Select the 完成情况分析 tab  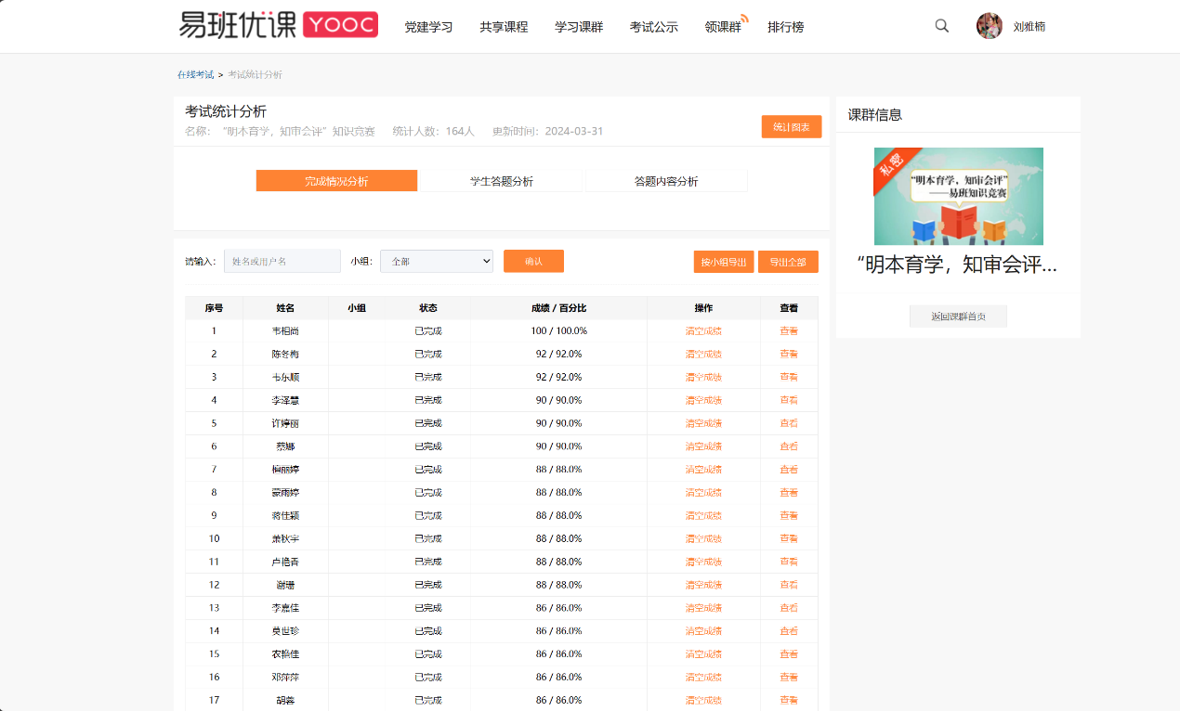coord(336,181)
